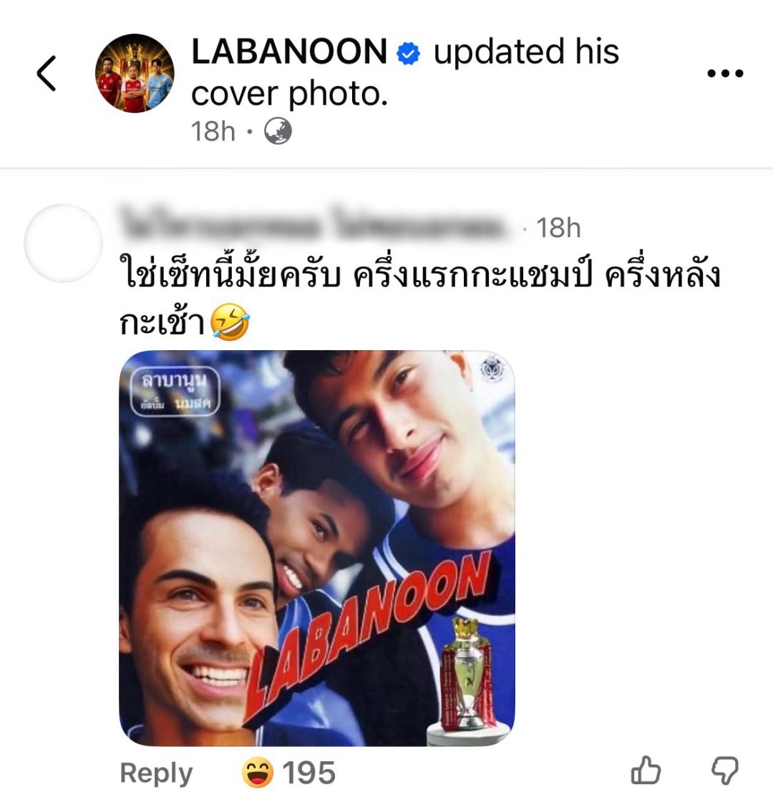
Task: Tap the Haha reaction emoji
Action: 258,772
